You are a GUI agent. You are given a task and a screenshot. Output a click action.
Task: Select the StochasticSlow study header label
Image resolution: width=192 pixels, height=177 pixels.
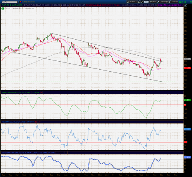[24, 153]
